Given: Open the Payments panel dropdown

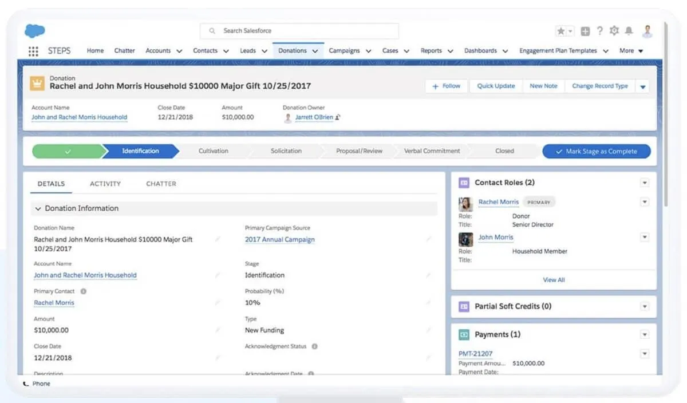Looking at the screenshot, I should tap(645, 334).
